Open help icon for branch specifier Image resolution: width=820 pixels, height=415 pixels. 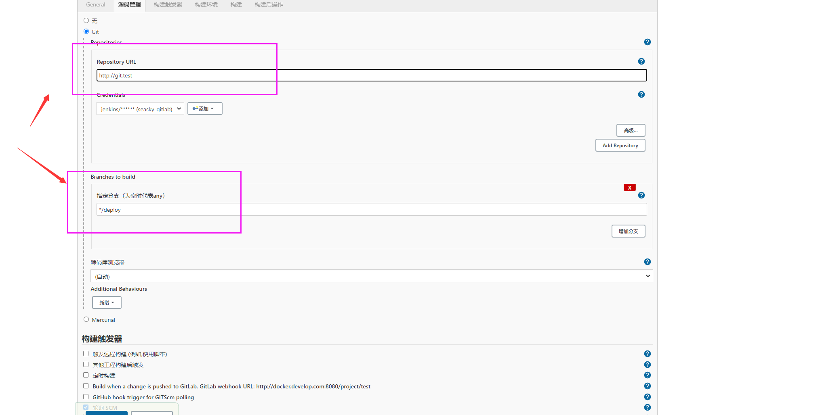[x=641, y=195]
